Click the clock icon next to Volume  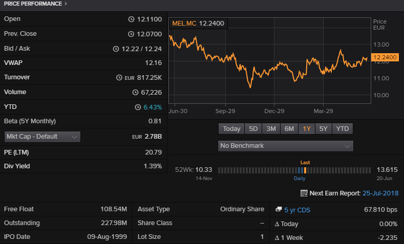tap(135, 93)
